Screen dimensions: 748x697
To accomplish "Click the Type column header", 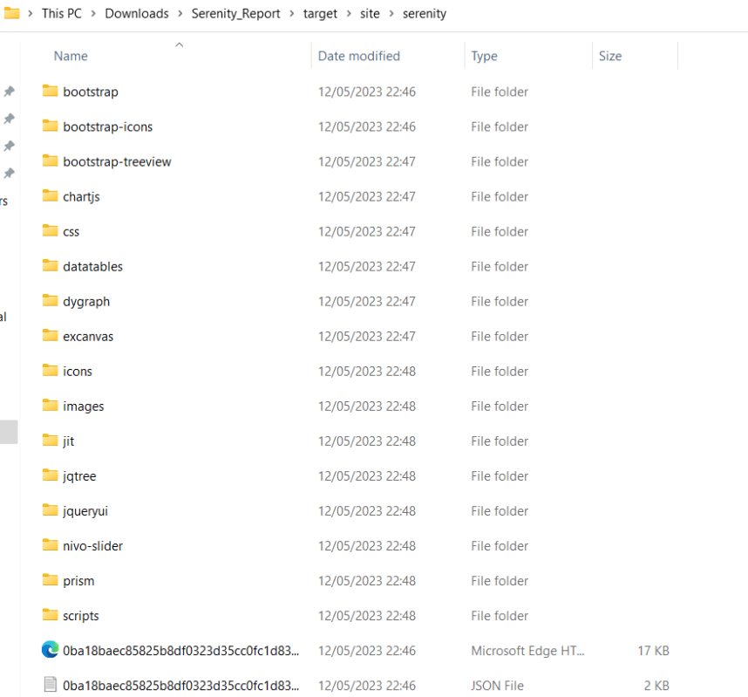I will tap(484, 56).
